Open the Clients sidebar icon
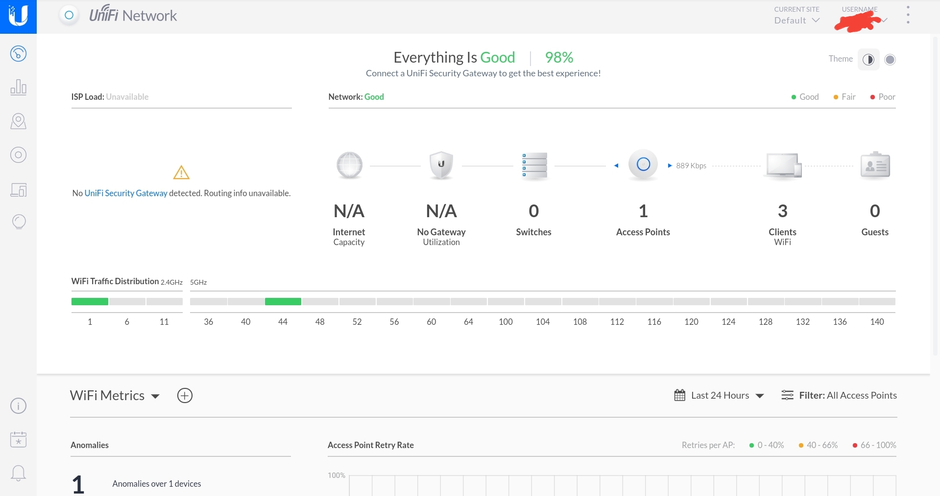 point(18,189)
